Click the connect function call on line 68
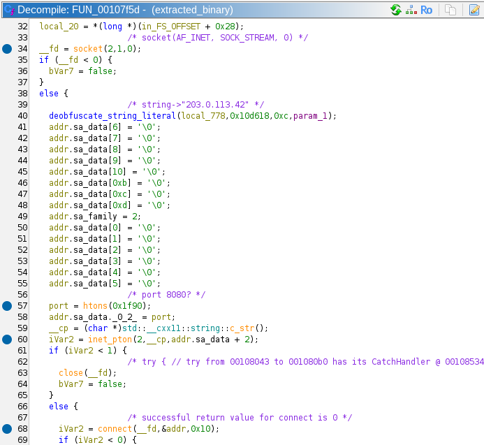The height and width of the screenshot is (445, 484). 115,429
